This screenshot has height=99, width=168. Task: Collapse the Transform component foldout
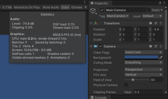point(91,23)
